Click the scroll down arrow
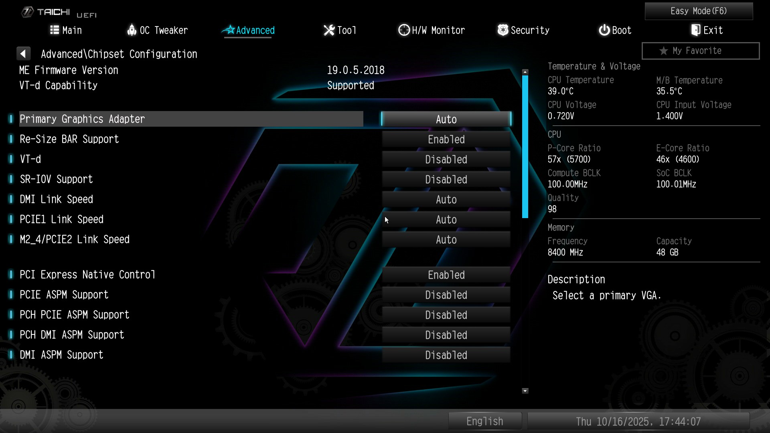Screen dimensions: 770x433 (525, 391)
